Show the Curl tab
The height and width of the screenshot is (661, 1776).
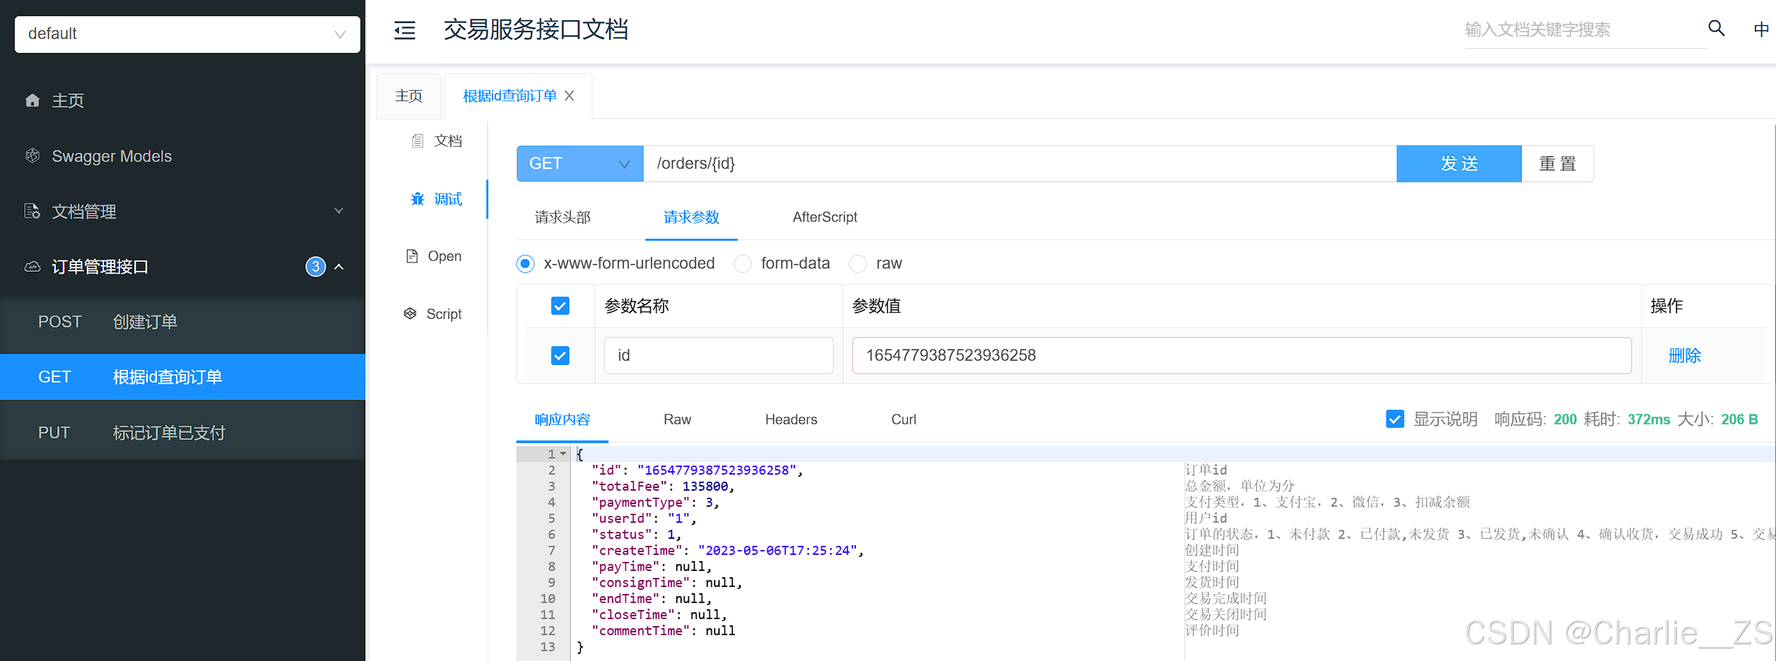(903, 419)
